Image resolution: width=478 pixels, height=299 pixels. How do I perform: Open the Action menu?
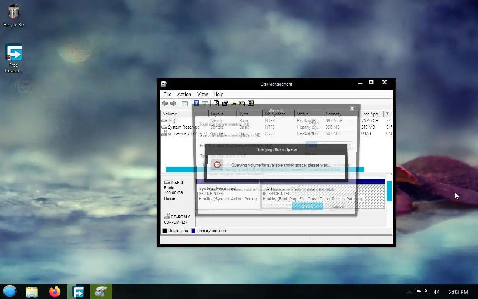coord(184,94)
